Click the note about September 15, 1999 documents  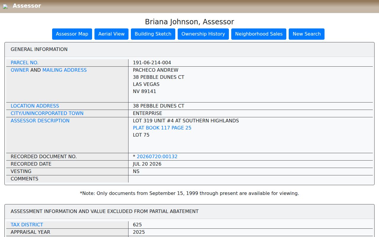point(189,193)
